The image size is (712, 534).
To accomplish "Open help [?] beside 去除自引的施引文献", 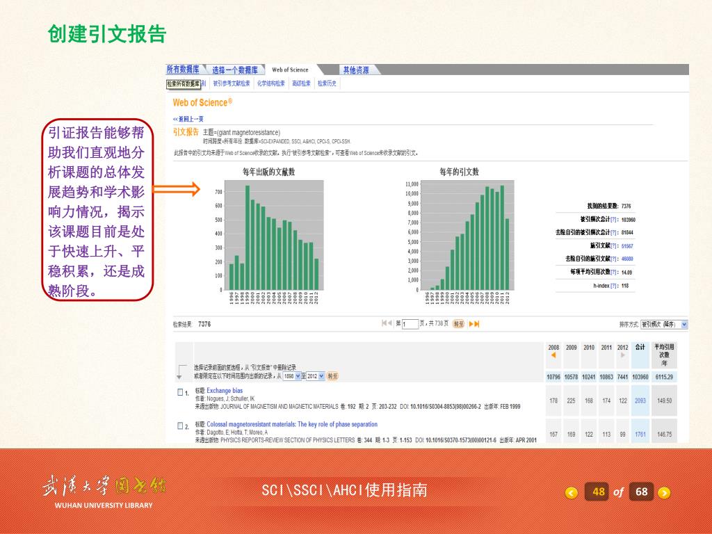I will pos(614,259).
